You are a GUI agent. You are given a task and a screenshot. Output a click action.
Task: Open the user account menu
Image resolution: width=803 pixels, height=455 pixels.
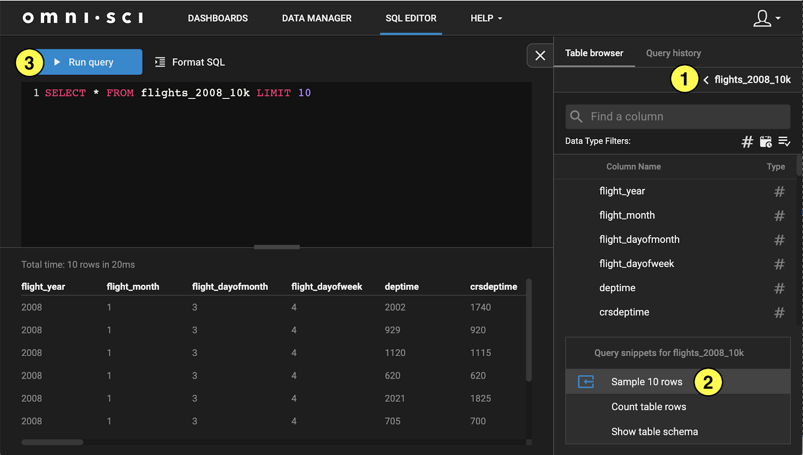[x=767, y=18]
